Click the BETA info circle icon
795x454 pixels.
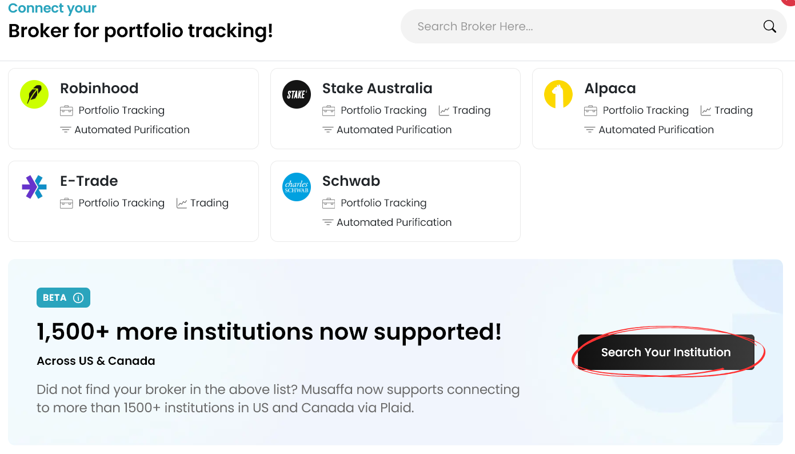[79, 298]
